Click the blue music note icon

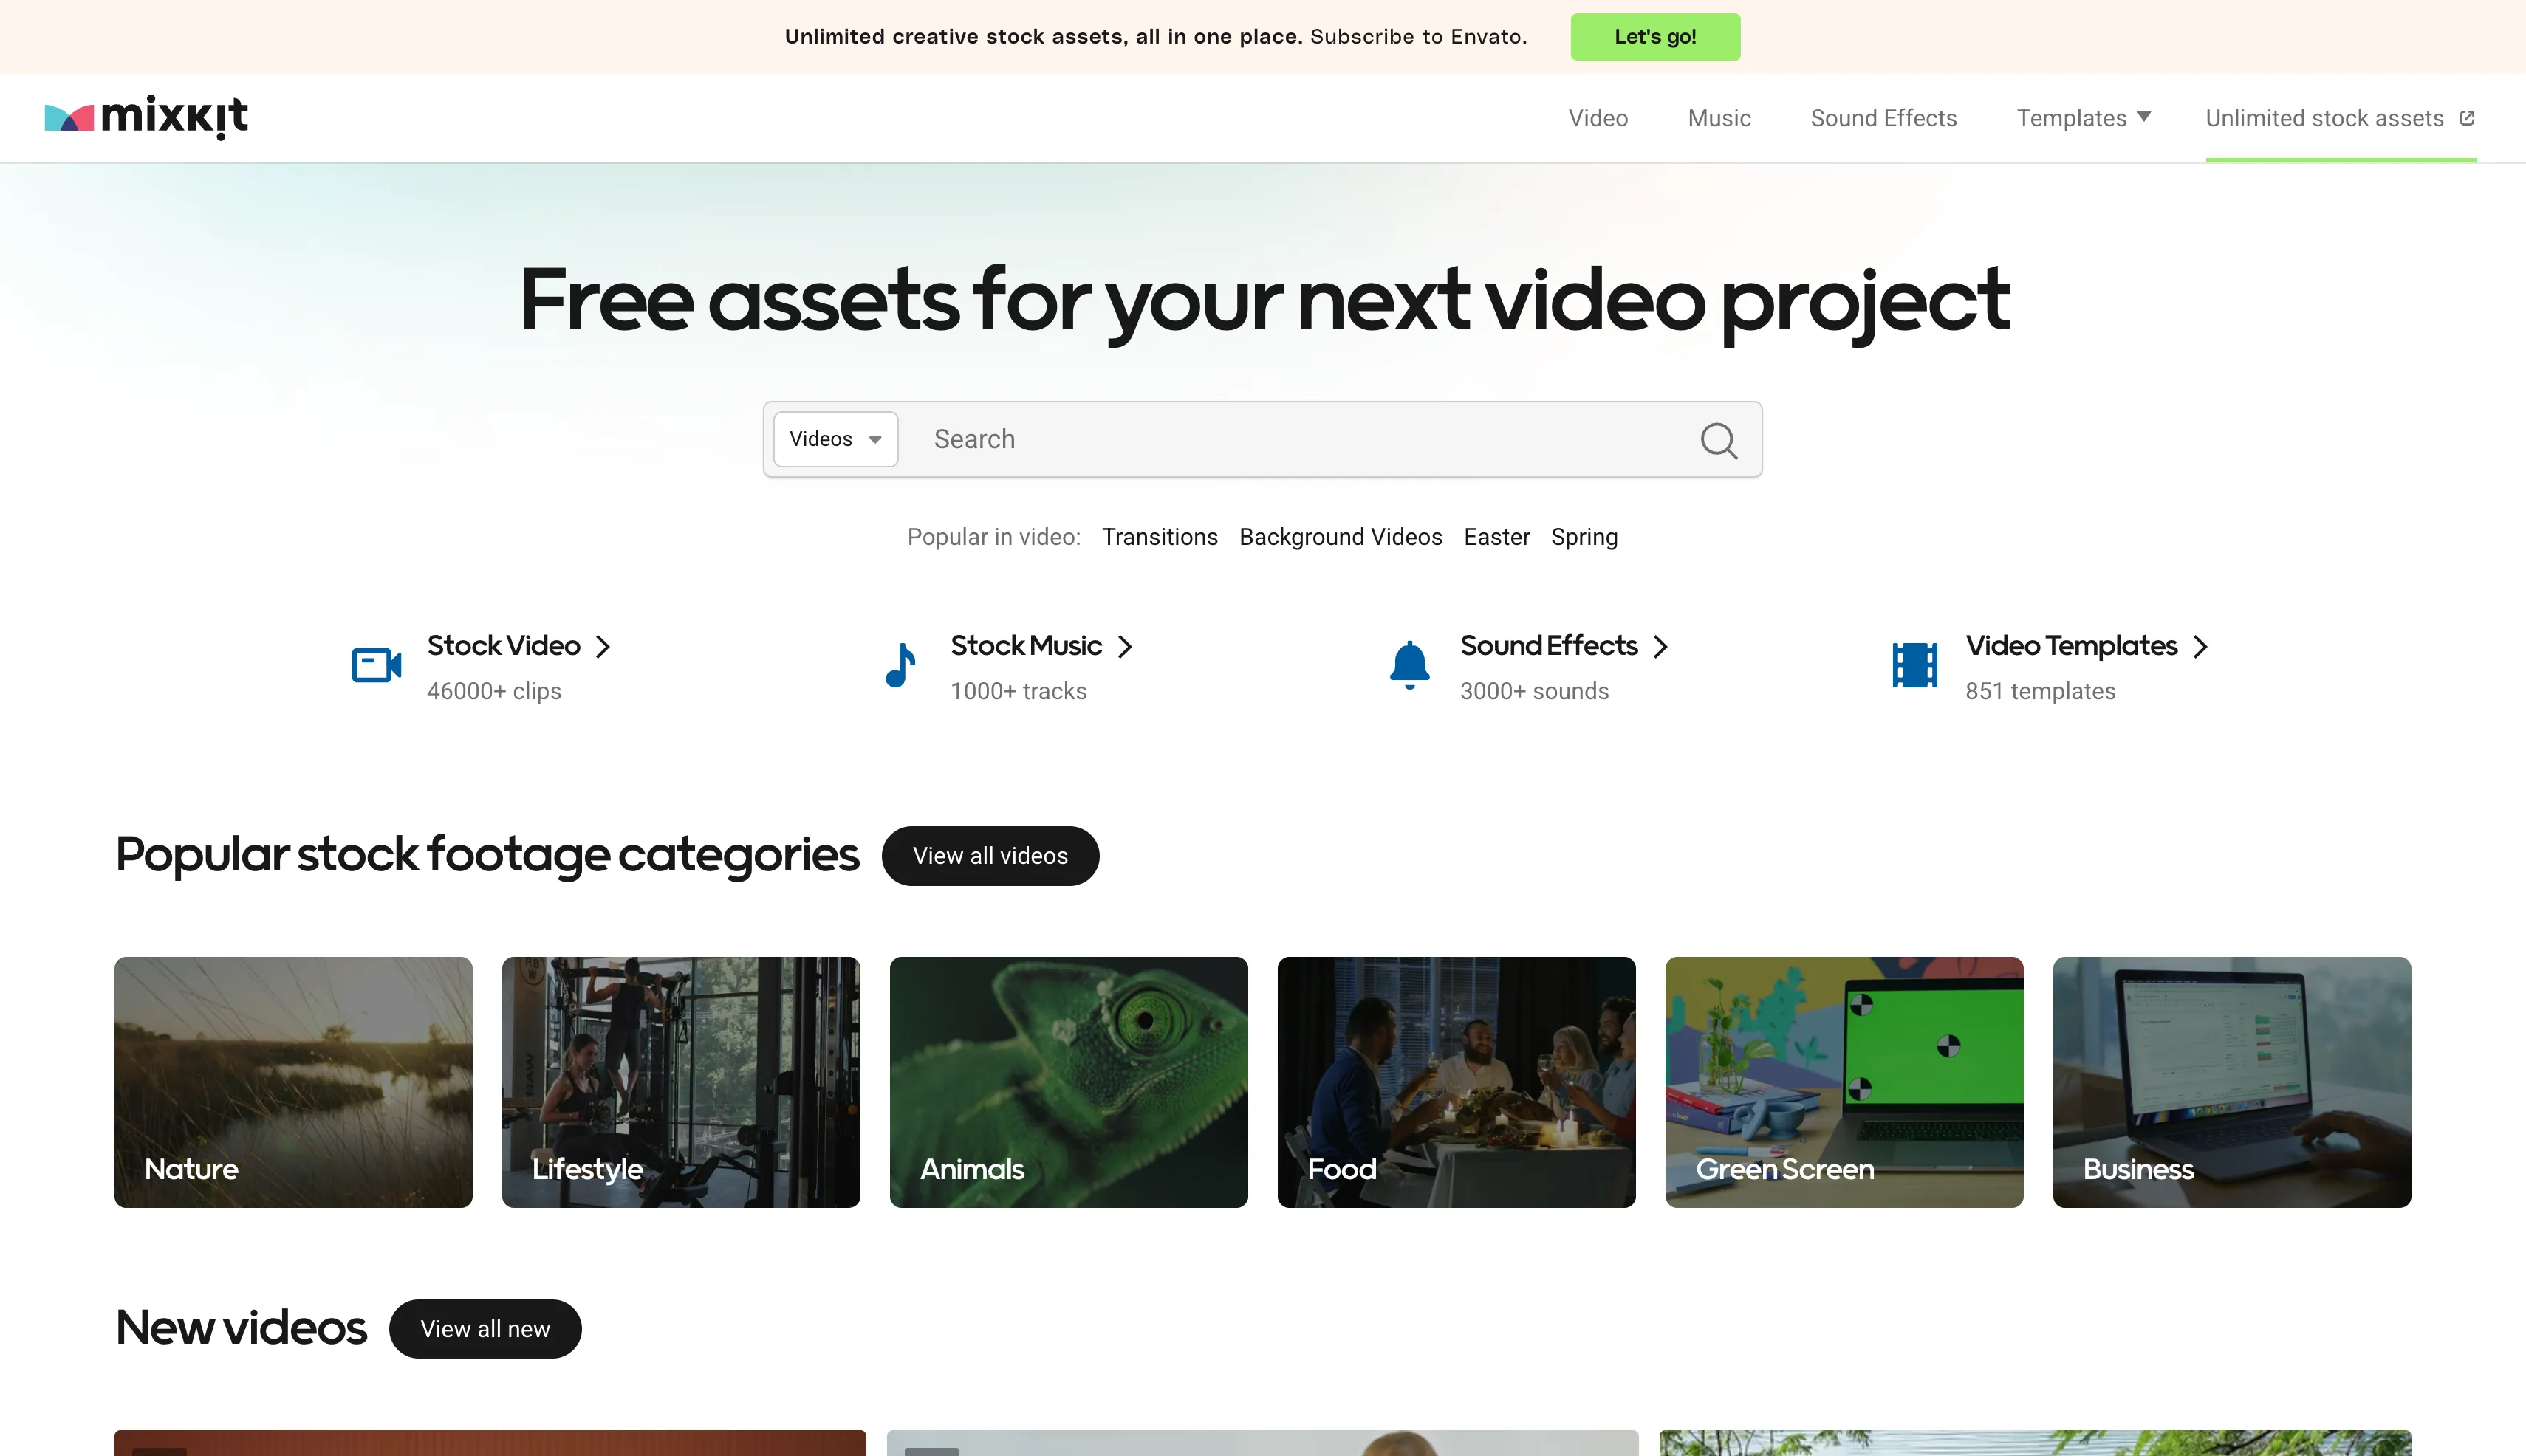[900, 665]
